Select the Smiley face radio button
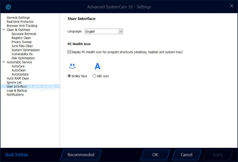The height and width of the screenshot is (162, 238). point(69,76)
